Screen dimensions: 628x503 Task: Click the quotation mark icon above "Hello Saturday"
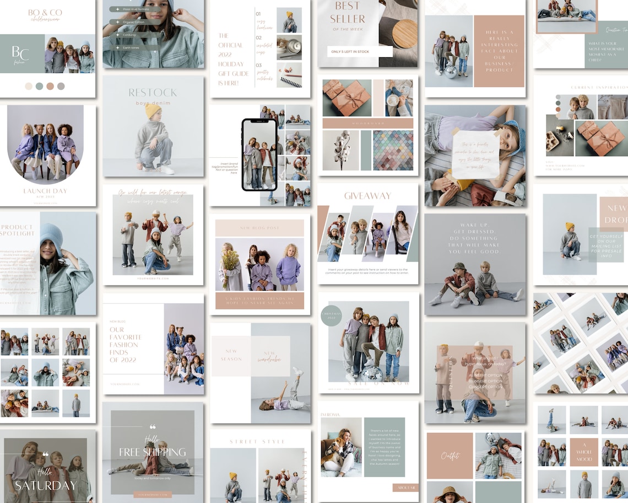46,454
